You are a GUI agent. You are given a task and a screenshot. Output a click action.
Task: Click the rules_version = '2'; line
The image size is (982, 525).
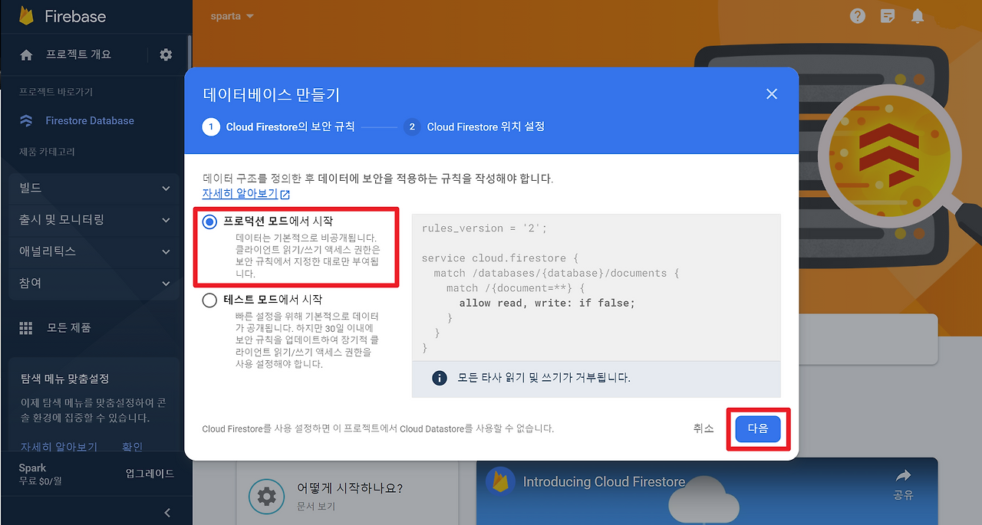pyautogui.click(x=484, y=228)
